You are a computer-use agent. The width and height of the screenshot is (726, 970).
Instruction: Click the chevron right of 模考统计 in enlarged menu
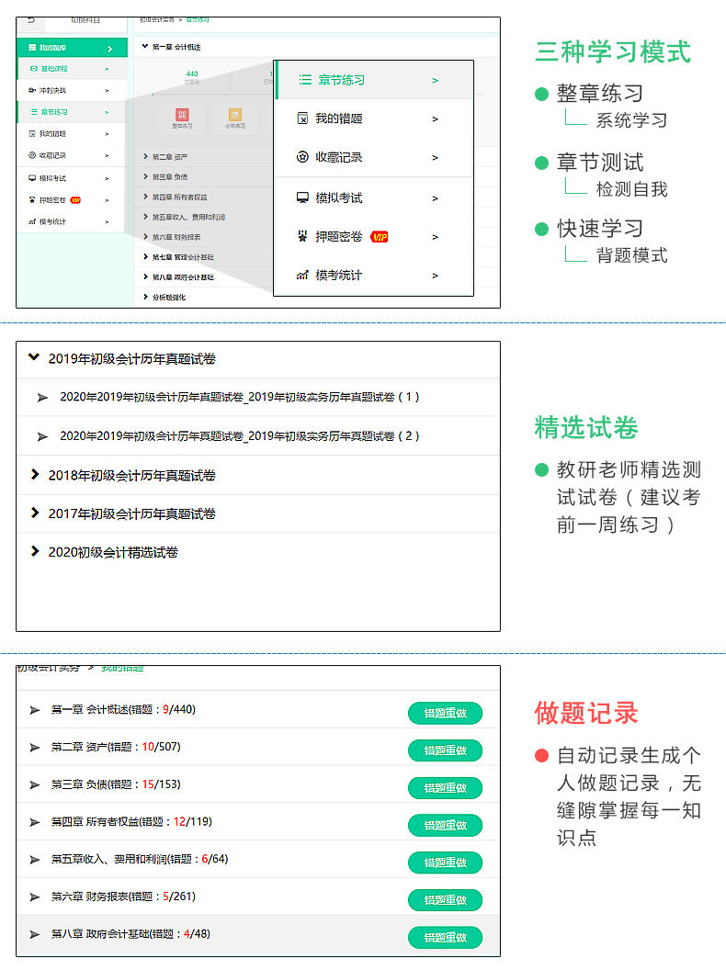(x=435, y=276)
